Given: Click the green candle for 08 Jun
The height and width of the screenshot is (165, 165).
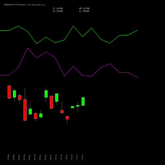Looking at the screenshot, I should 46,94.
